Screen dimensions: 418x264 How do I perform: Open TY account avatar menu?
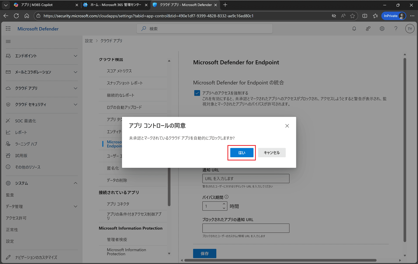[410, 29]
